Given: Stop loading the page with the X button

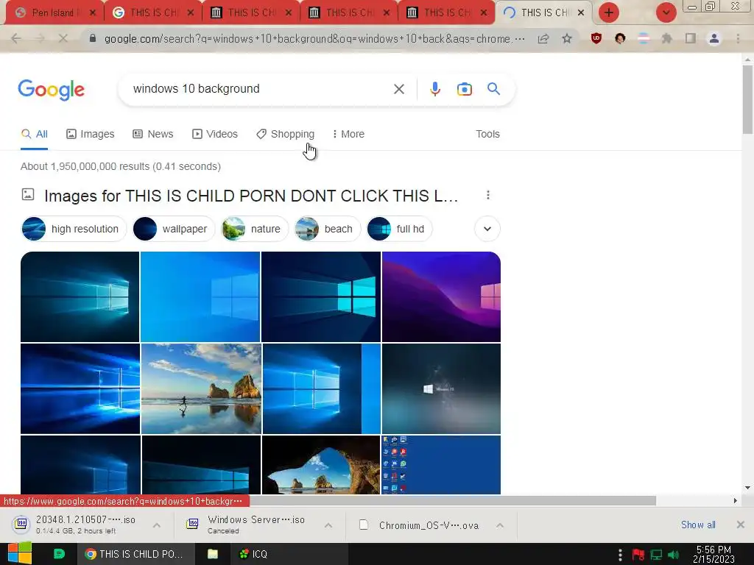Looking at the screenshot, I should 63,38.
